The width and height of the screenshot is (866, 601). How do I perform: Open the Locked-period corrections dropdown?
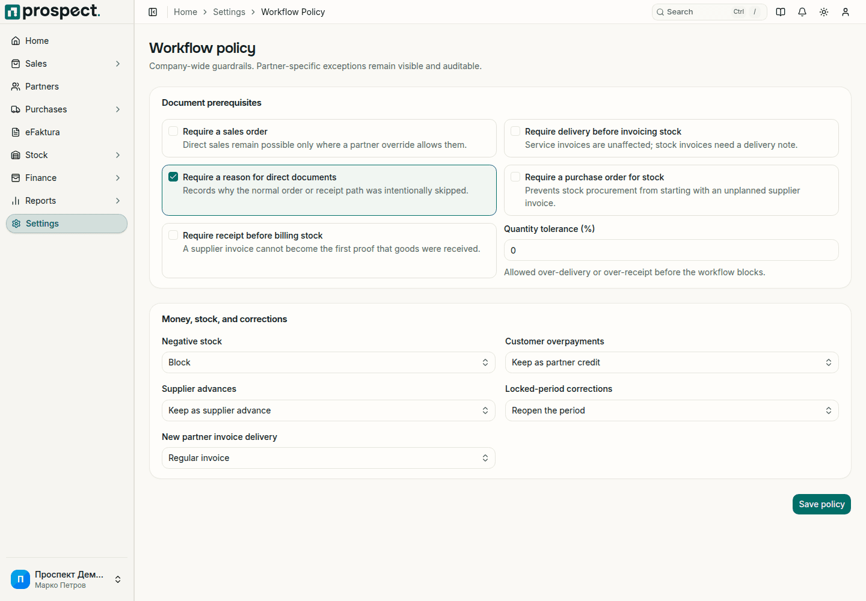tap(672, 410)
